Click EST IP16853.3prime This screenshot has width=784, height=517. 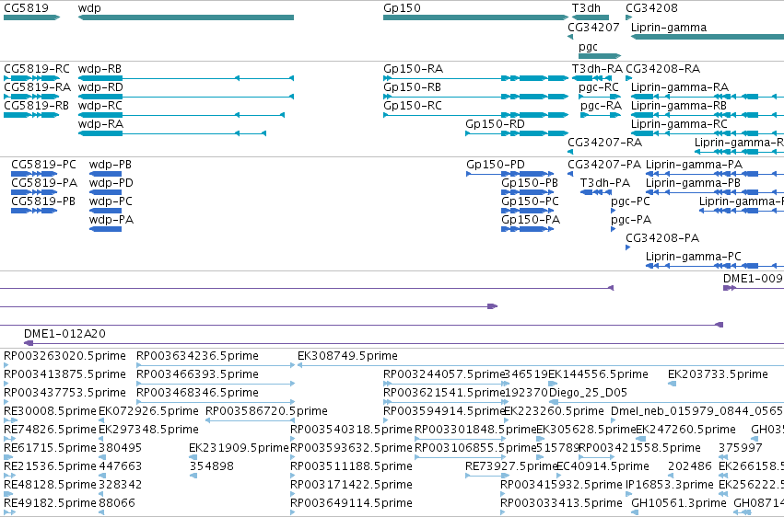(629, 495)
